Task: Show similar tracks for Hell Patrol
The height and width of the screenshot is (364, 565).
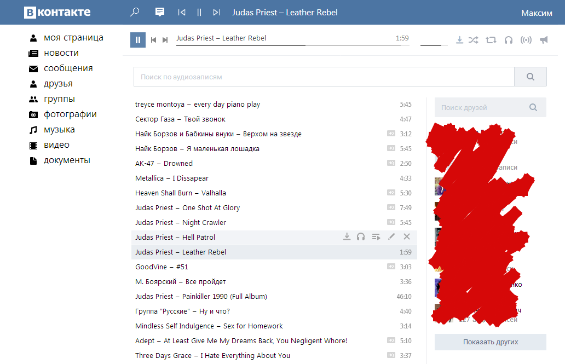Action: coord(361,237)
